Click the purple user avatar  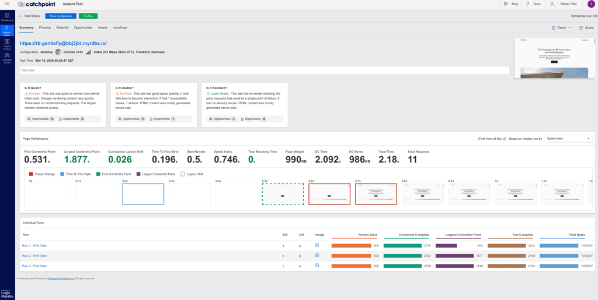(x=592, y=4)
